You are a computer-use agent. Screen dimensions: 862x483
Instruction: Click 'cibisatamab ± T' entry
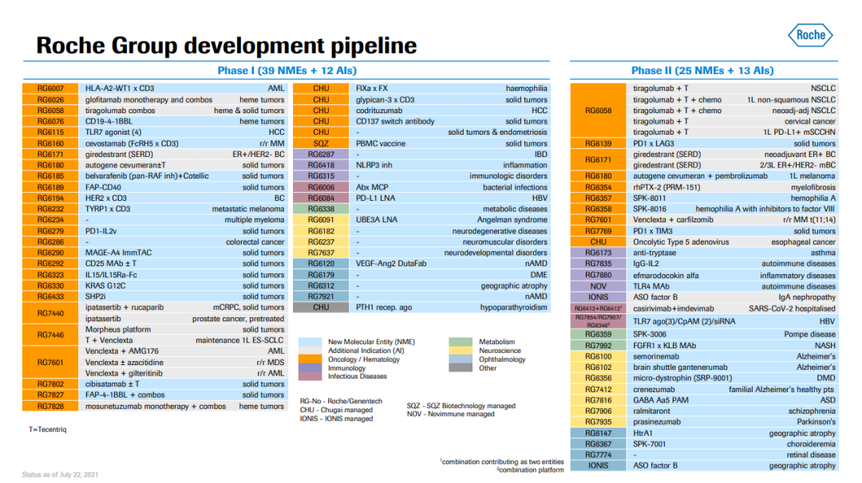(113, 384)
